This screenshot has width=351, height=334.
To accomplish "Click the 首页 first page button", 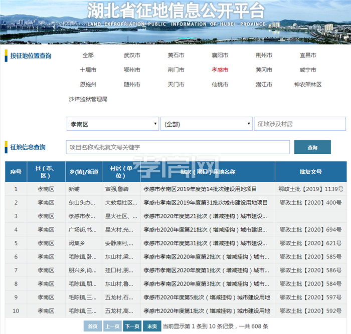I will [x=93, y=326].
